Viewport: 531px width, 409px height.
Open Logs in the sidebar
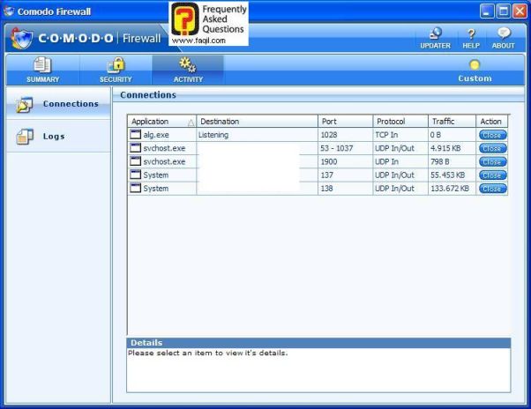[x=58, y=137]
